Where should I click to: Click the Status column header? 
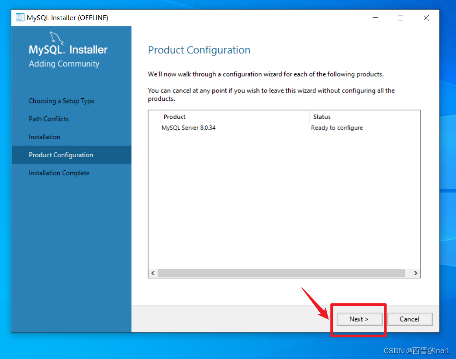point(365,117)
